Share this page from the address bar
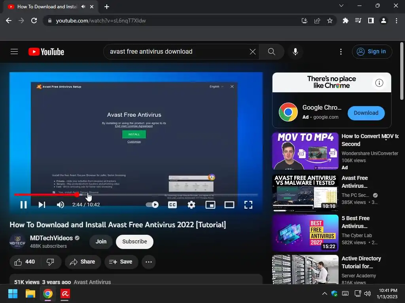 (x=317, y=21)
